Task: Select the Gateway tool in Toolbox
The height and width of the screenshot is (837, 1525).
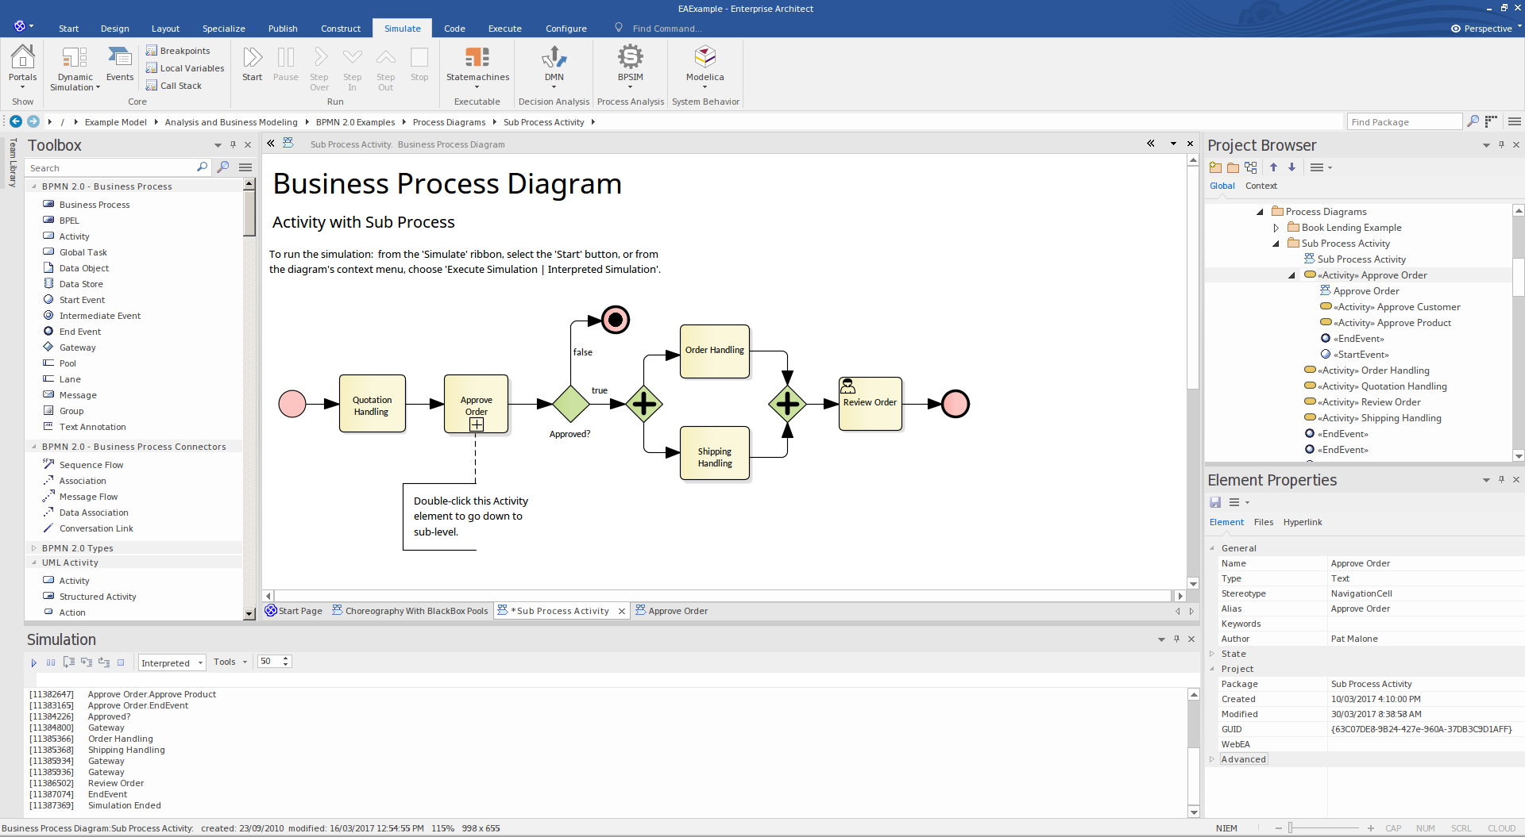Action: coord(77,347)
